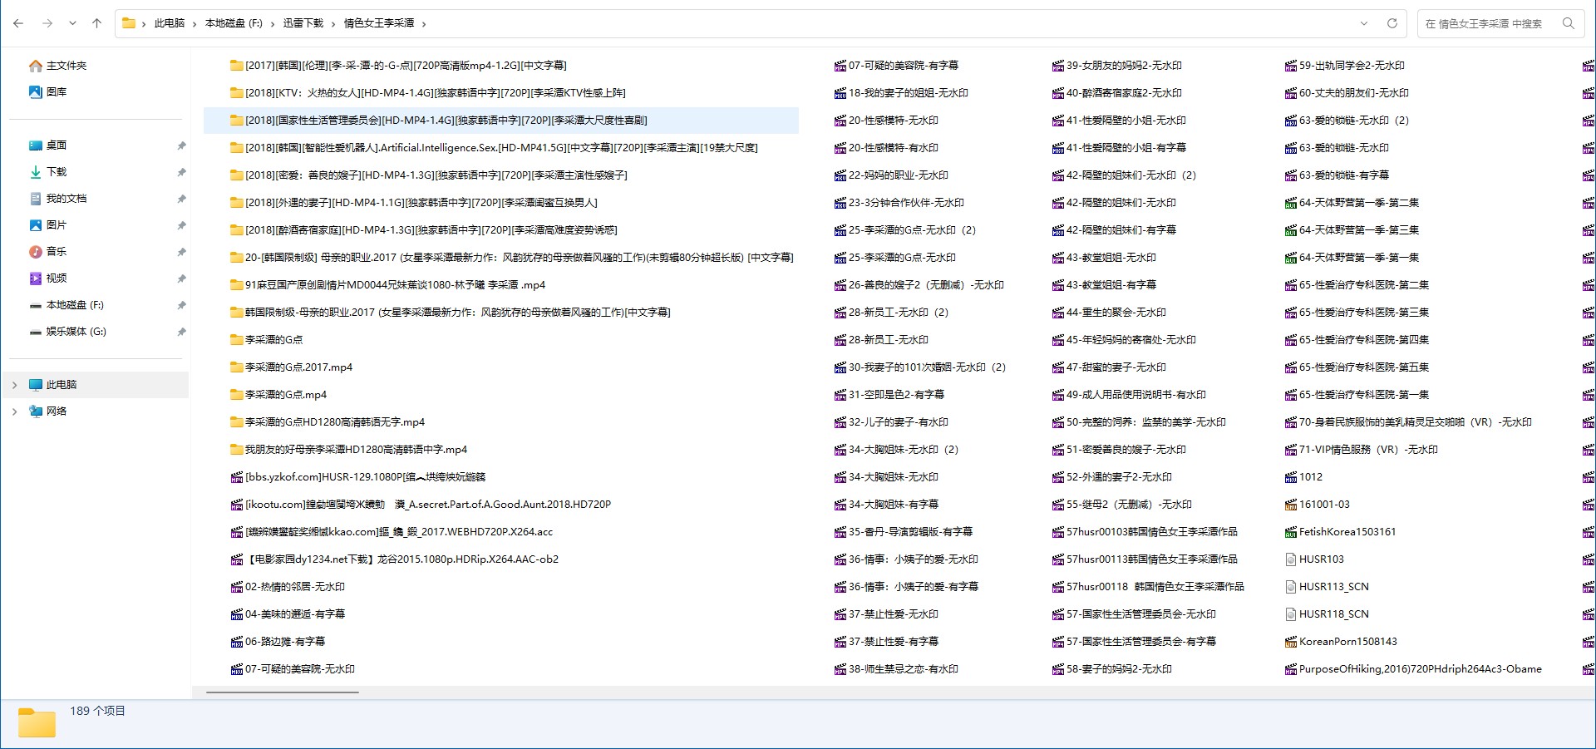Open 主文件夹 in the sidebar
The width and height of the screenshot is (1596, 749).
66,66
